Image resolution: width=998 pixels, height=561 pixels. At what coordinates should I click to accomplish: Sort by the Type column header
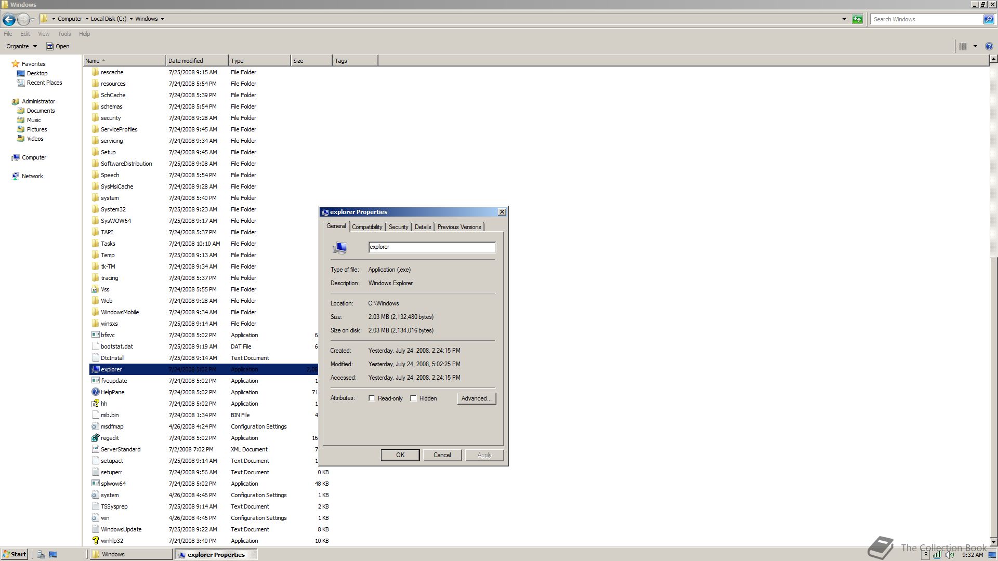[x=259, y=61]
